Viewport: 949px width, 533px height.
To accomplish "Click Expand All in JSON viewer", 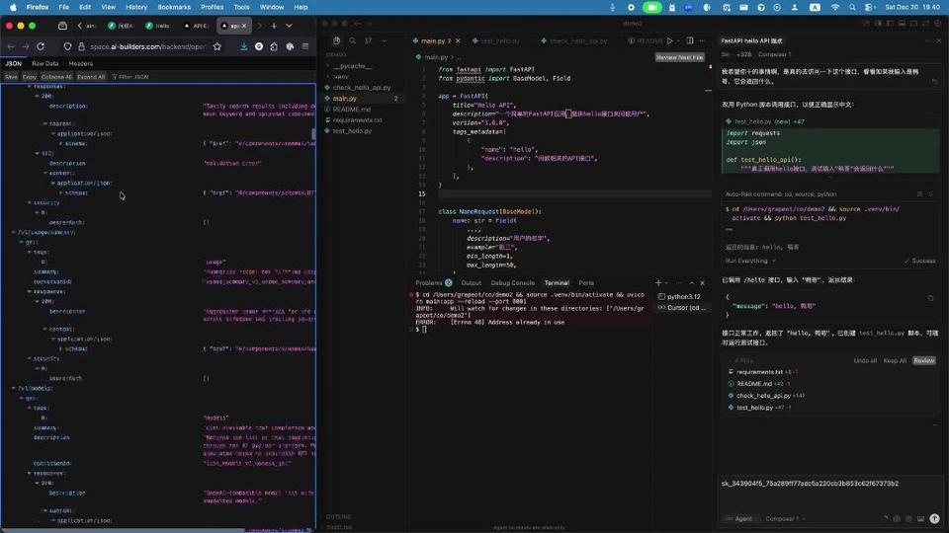I will click(91, 77).
